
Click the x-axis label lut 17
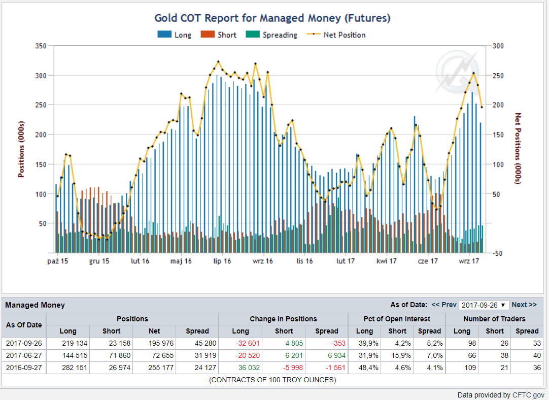[346, 261]
